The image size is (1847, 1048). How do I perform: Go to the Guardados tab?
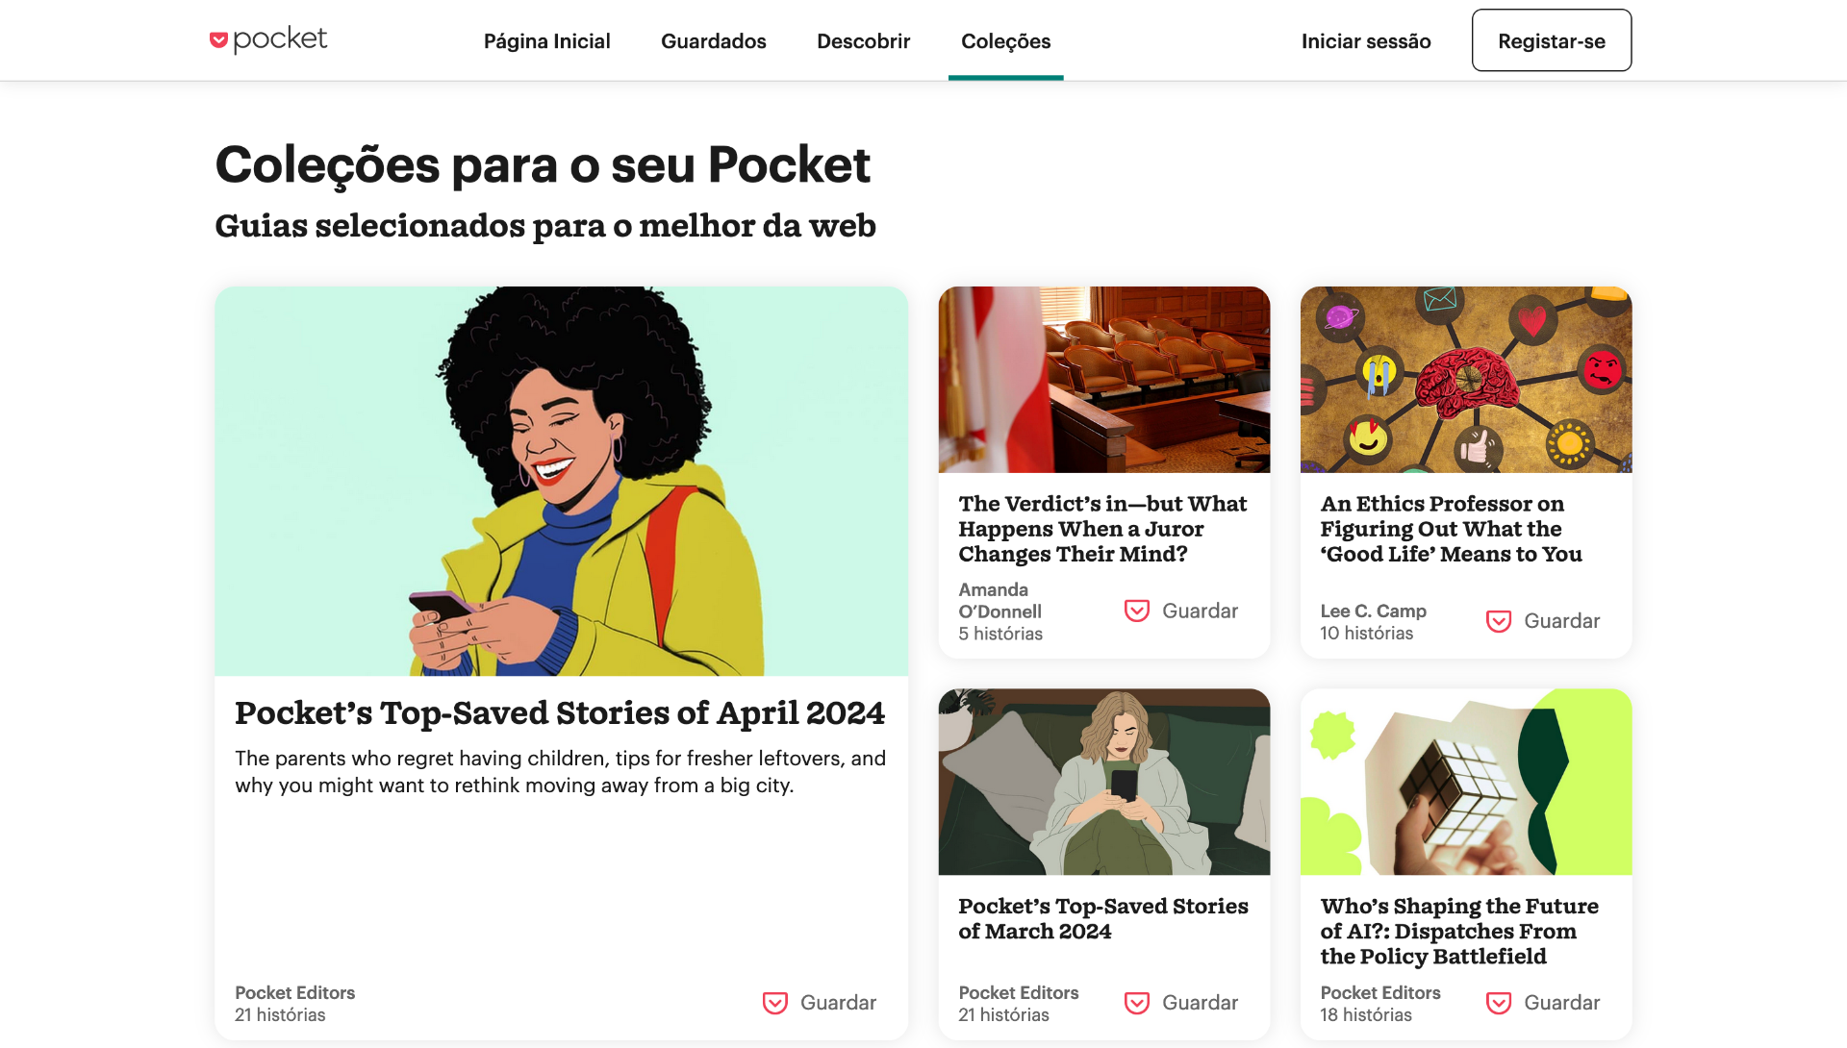click(x=714, y=41)
